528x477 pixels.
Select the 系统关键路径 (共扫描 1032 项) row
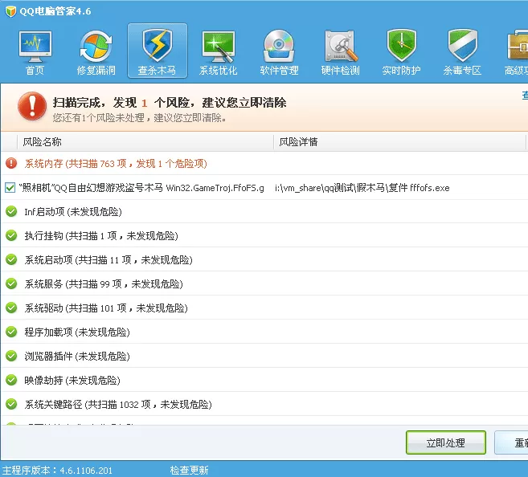pos(264,404)
